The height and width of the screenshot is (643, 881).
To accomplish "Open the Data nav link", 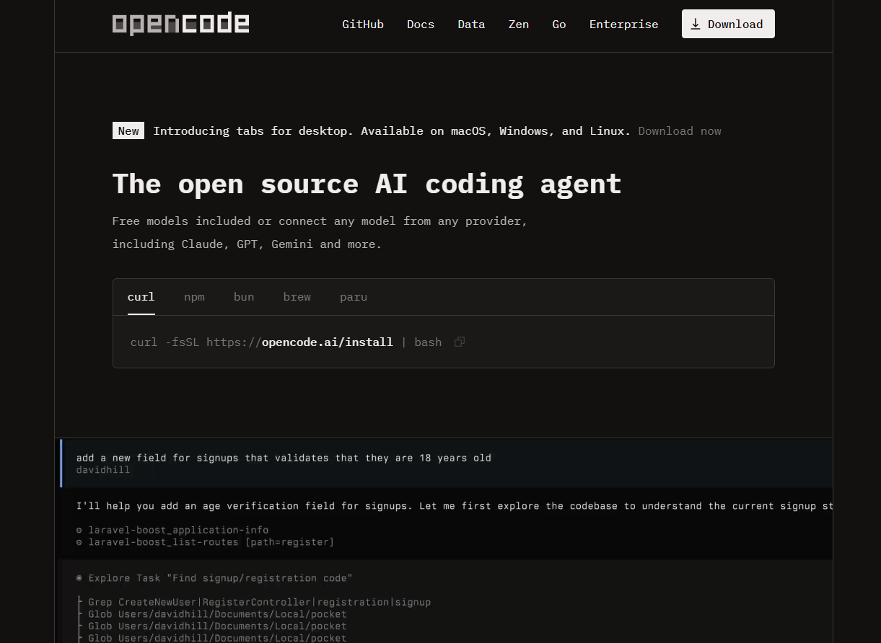I will point(471,24).
